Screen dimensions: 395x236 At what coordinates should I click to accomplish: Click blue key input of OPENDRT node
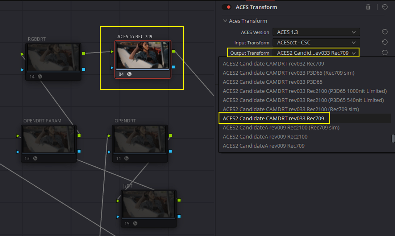[x=109, y=152]
